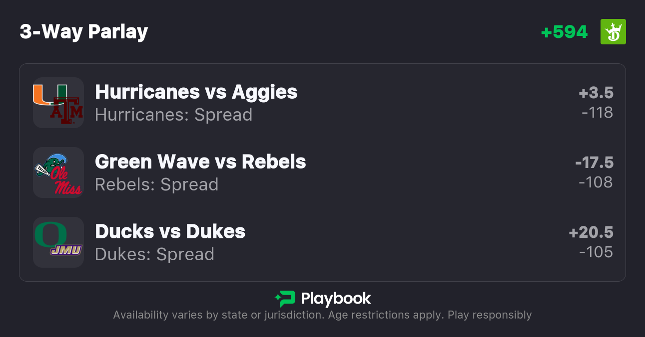This screenshot has height=337, width=645.
Task: Click the Rebels: Spread bet label
Action: click(x=156, y=184)
